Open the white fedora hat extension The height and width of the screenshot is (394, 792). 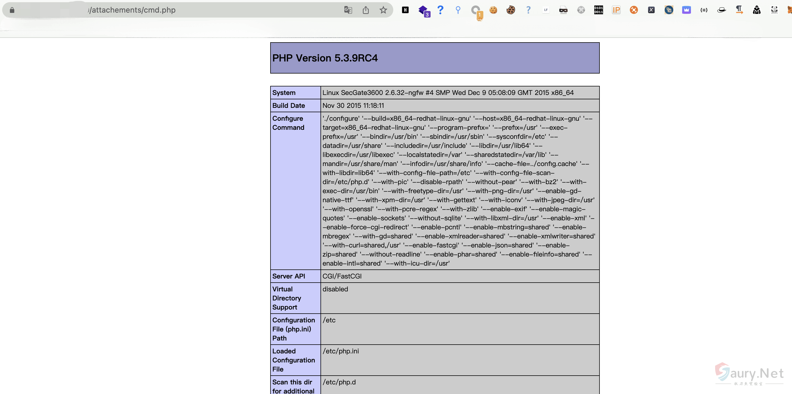tap(721, 10)
